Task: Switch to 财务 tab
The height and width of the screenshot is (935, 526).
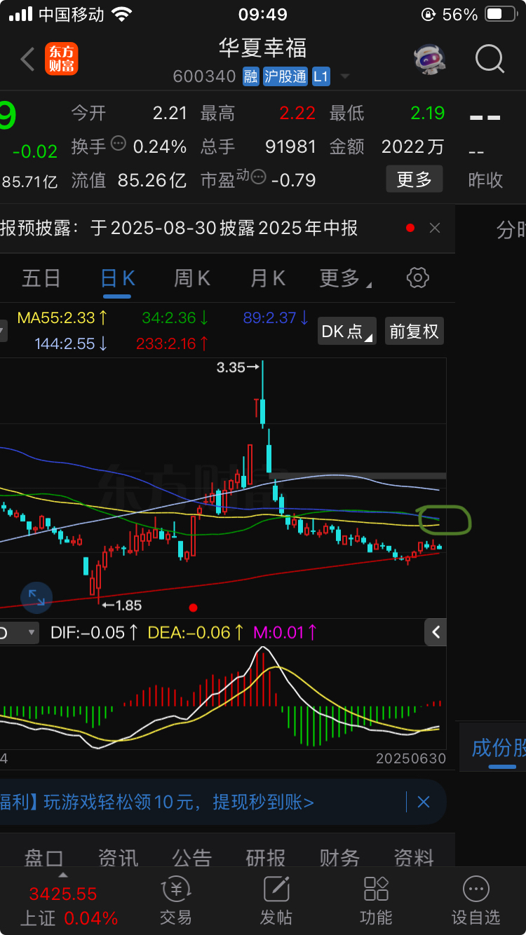Action: click(x=340, y=858)
